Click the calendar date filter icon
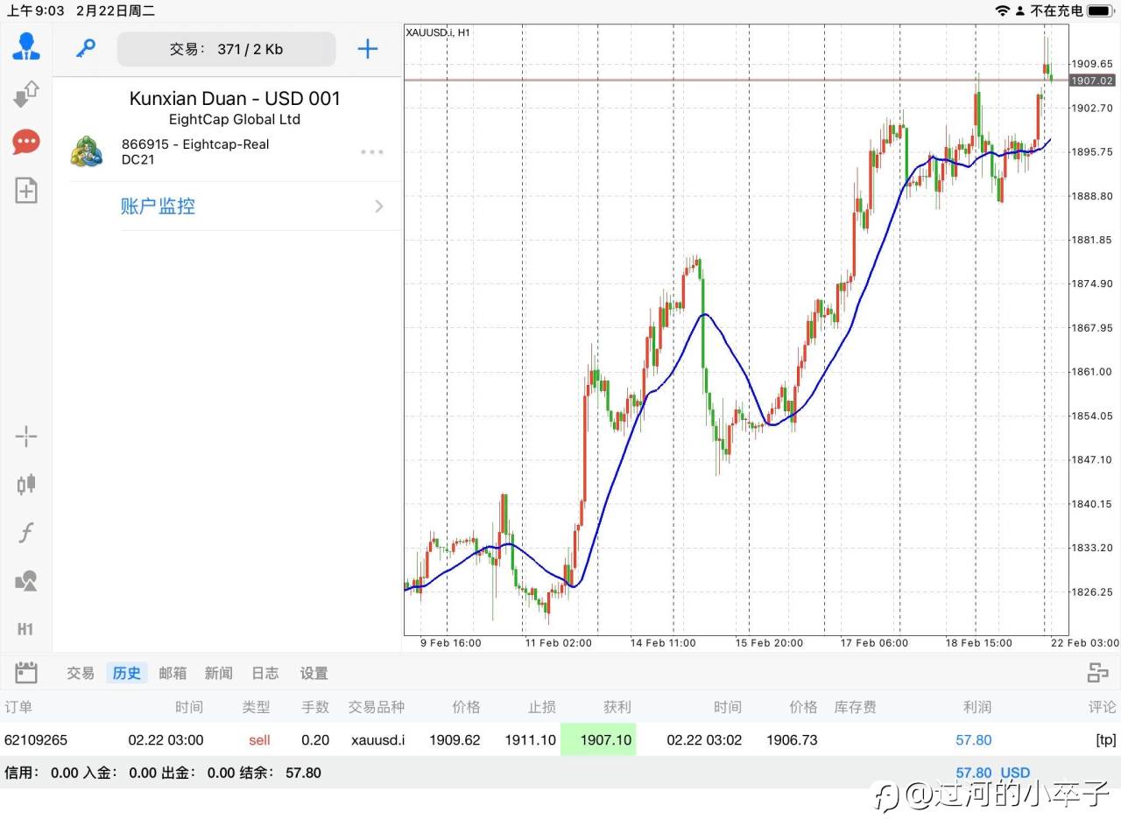1121x840 pixels. tap(26, 672)
